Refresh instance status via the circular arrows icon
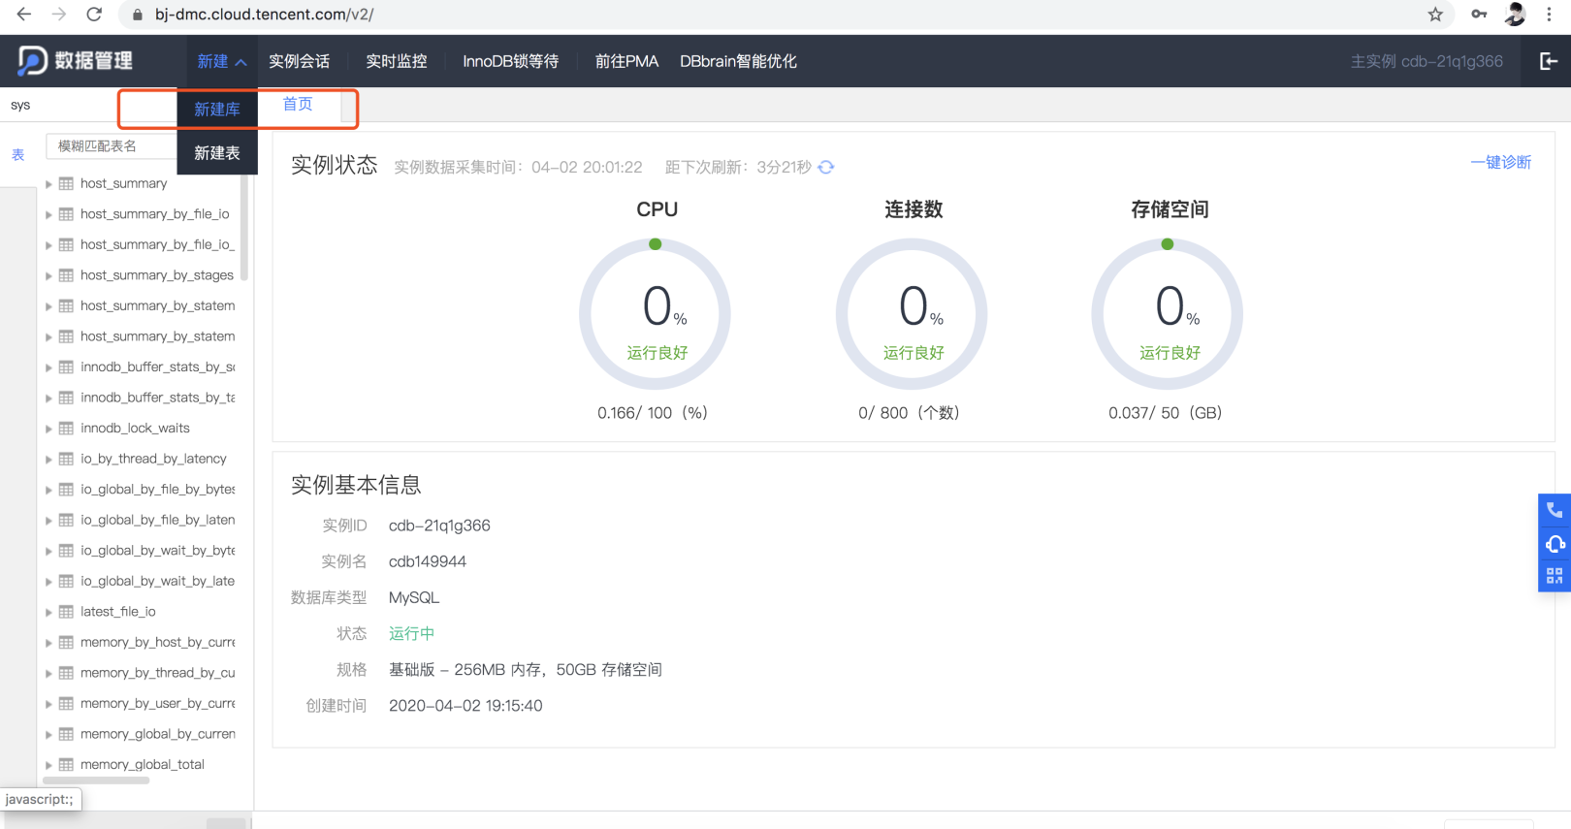The height and width of the screenshot is (829, 1571). click(826, 167)
